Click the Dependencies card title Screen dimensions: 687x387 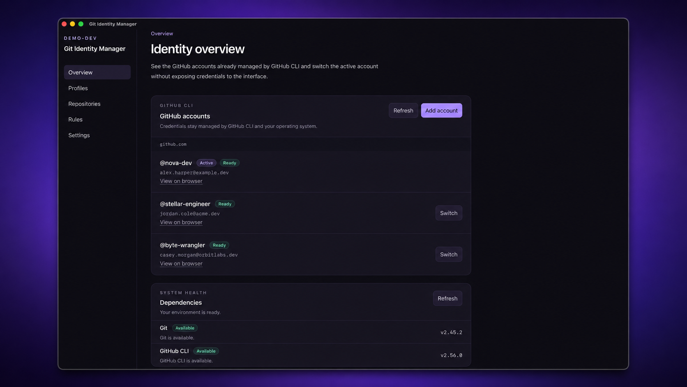click(181, 303)
